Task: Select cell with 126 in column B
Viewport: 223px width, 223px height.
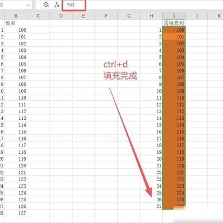Action: pos(16,206)
